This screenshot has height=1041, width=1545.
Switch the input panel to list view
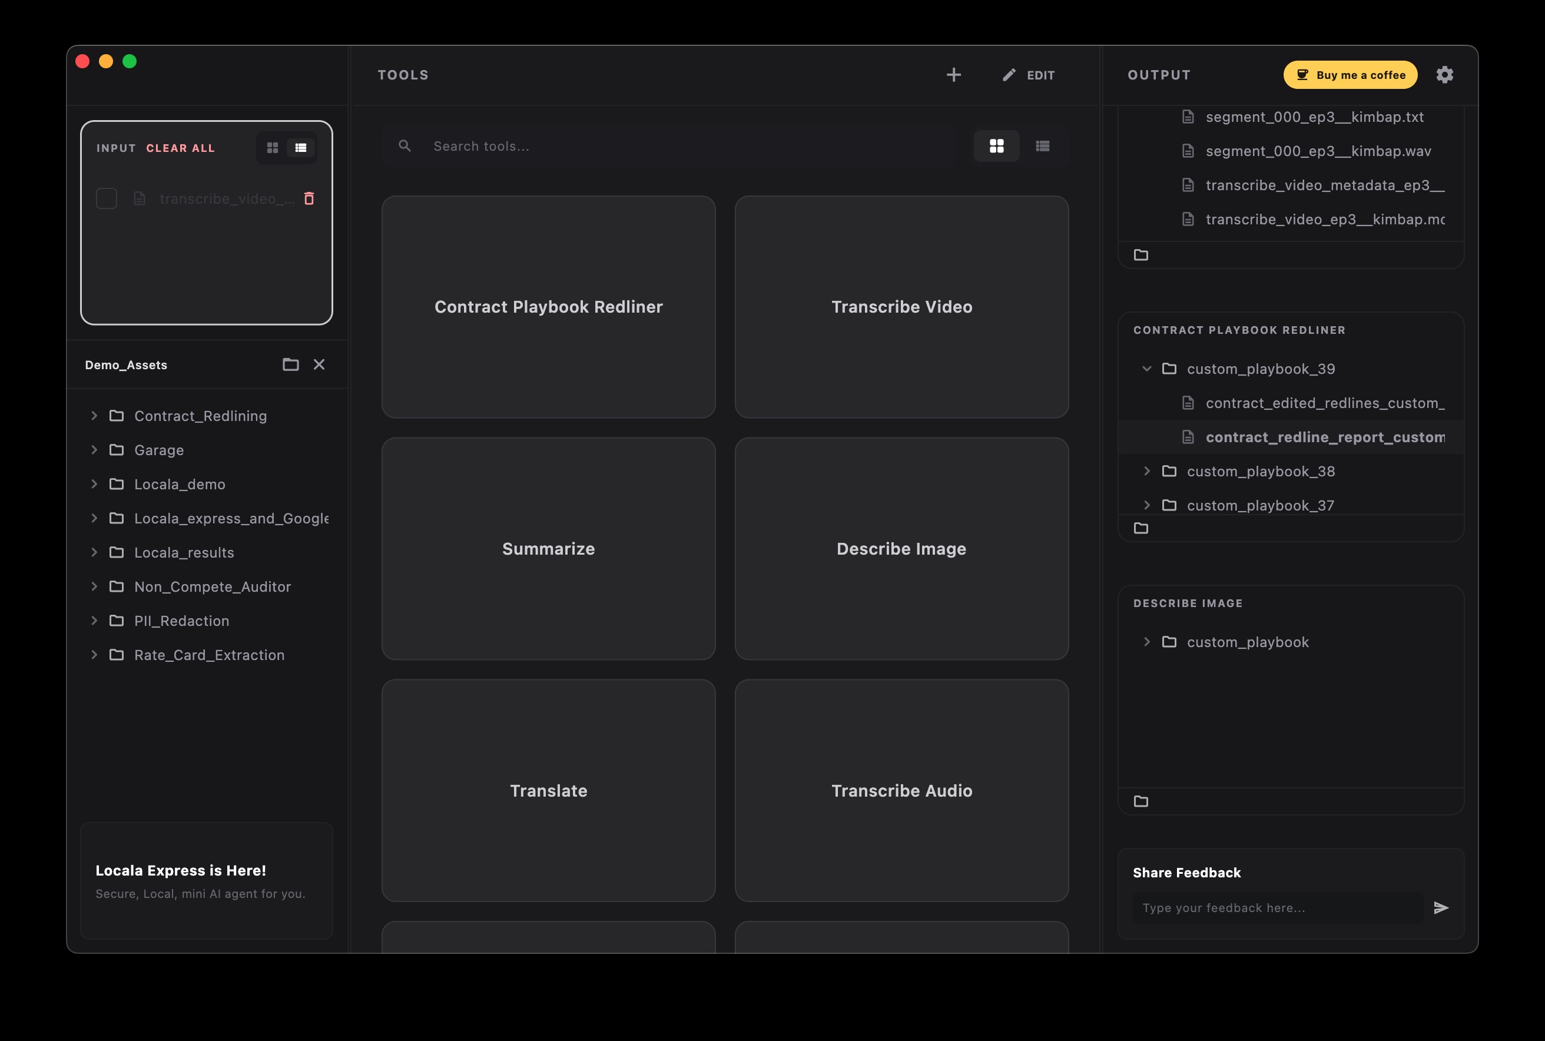(301, 147)
